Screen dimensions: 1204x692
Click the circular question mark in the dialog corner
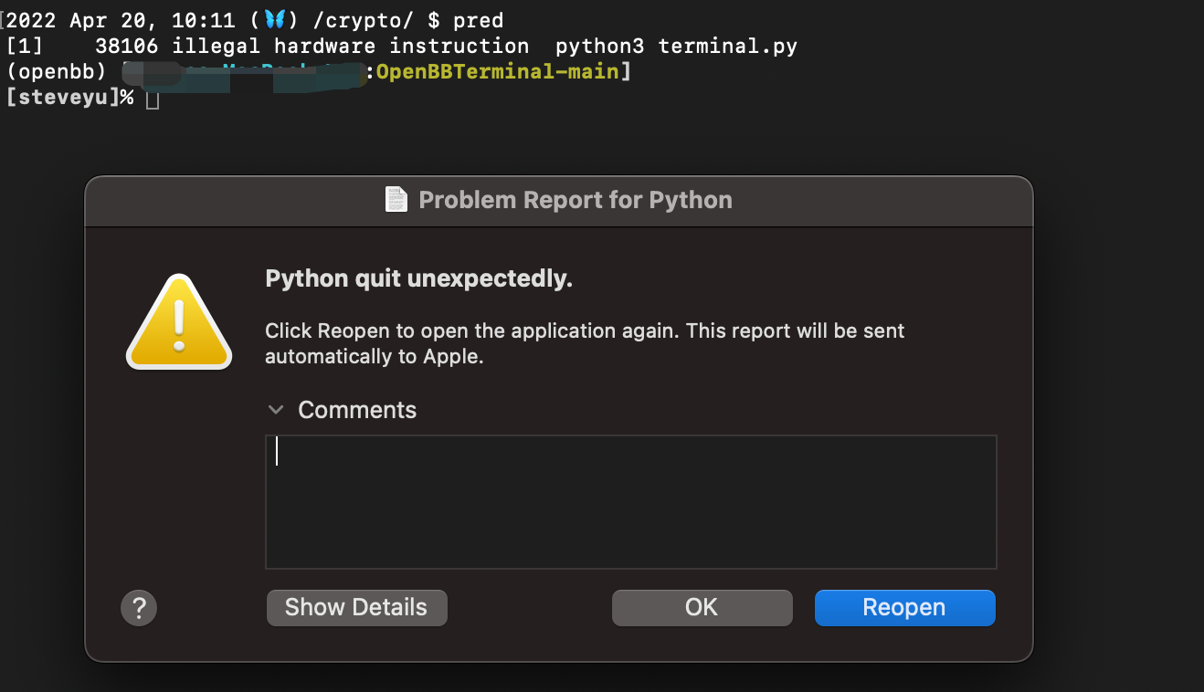tap(139, 607)
